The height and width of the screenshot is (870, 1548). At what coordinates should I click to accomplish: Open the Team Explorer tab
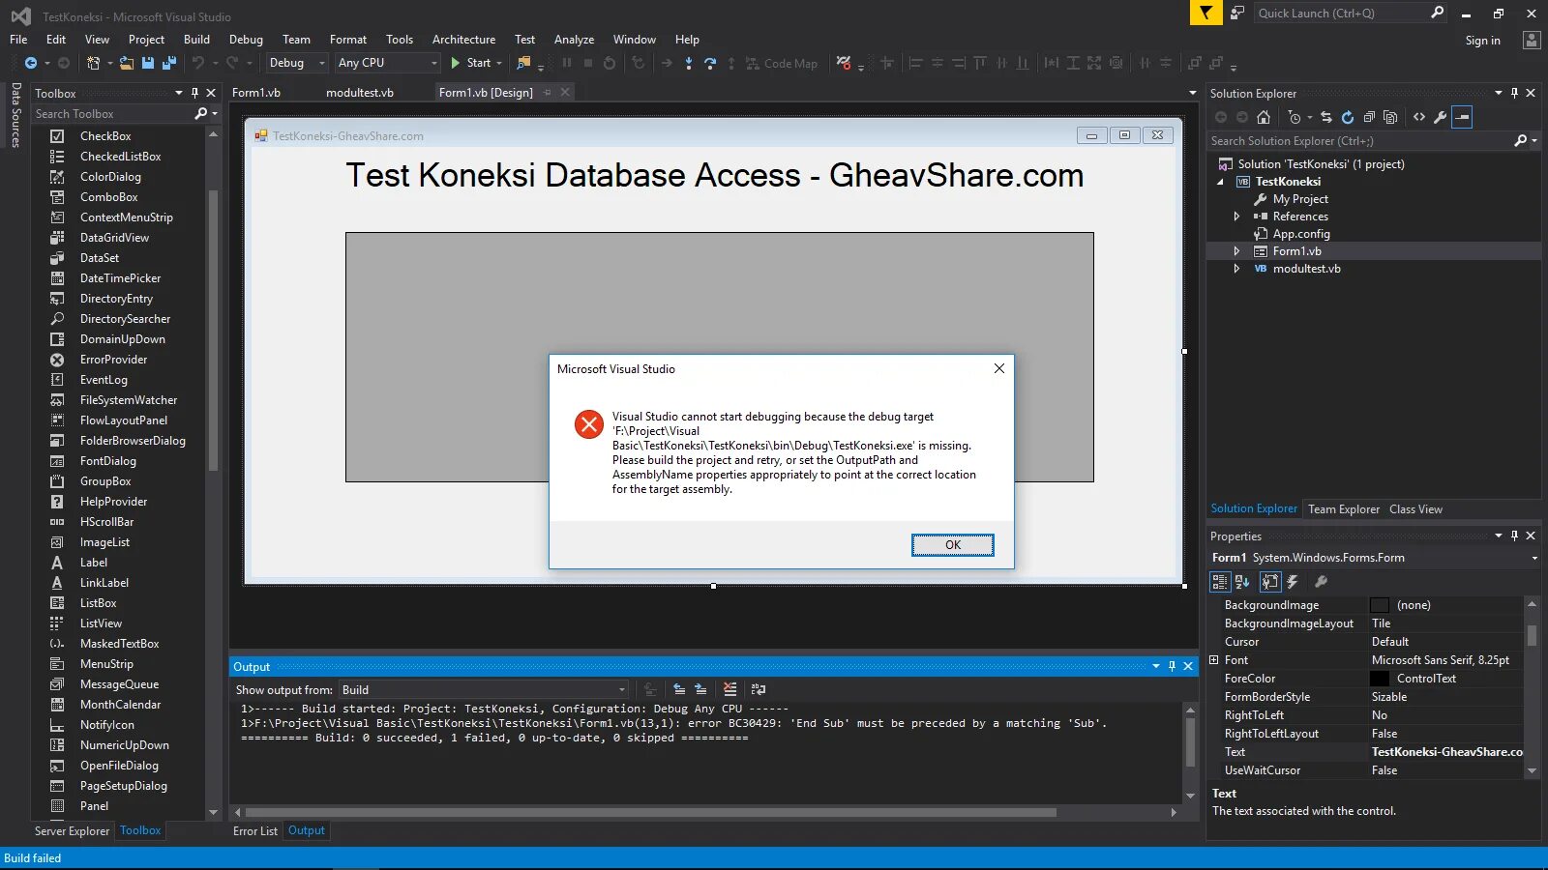click(x=1344, y=509)
